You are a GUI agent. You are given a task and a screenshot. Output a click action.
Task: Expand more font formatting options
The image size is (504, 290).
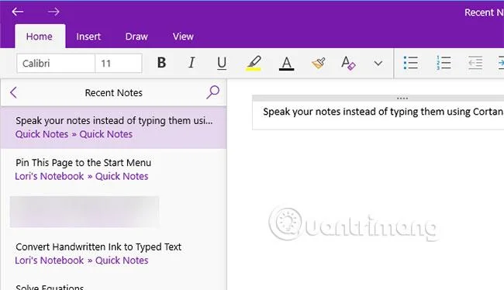click(378, 64)
